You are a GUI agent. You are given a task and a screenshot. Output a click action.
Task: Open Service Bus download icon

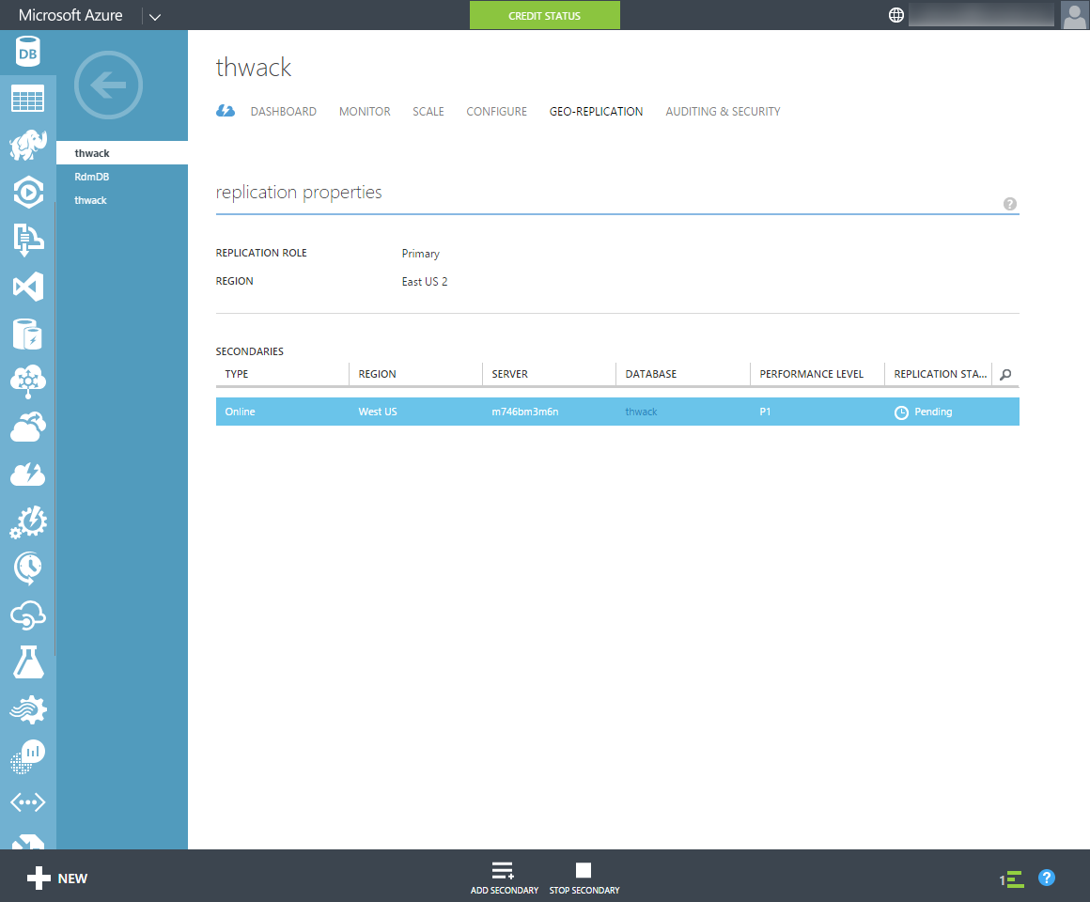(28, 239)
